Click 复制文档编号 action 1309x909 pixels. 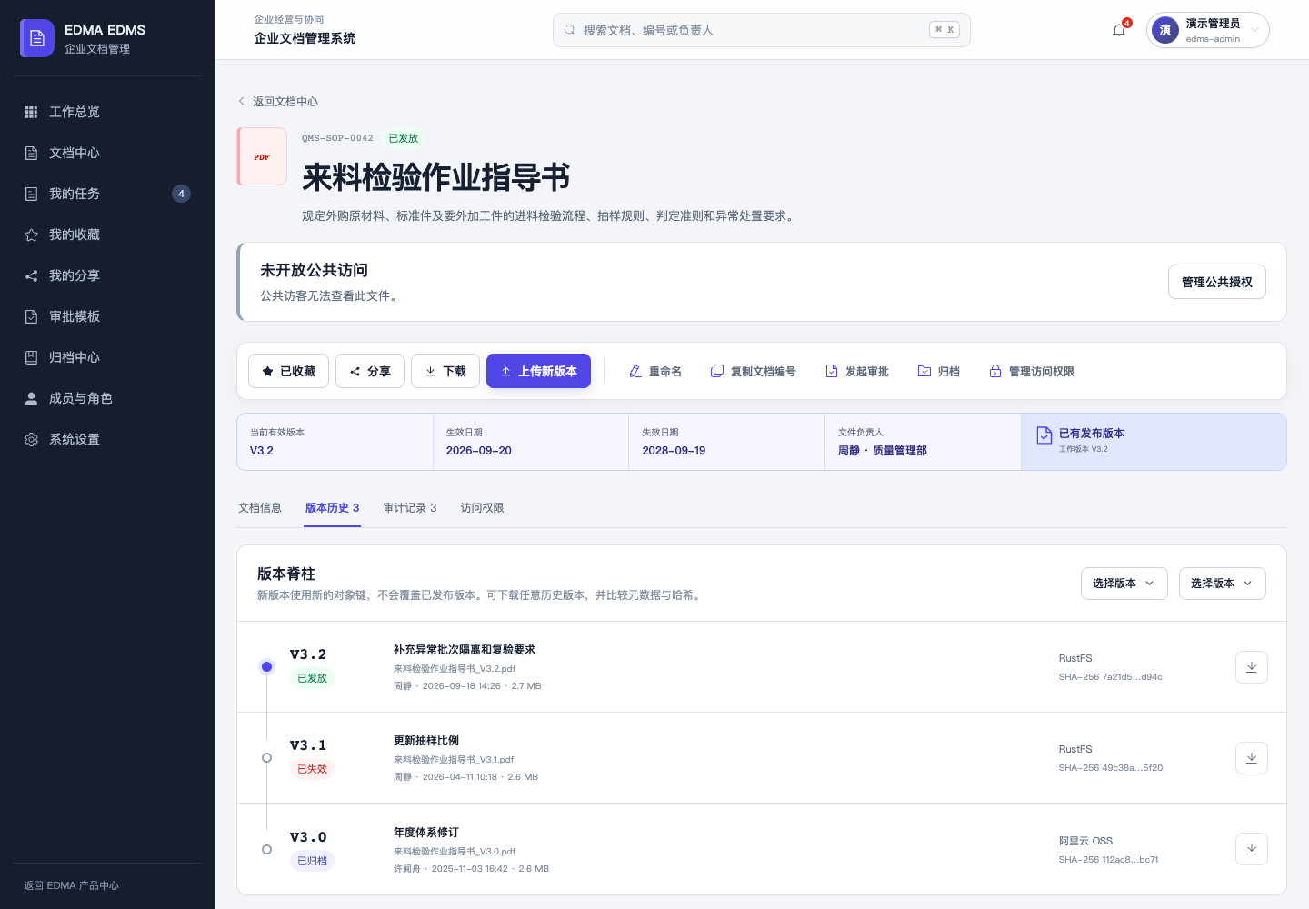754,371
